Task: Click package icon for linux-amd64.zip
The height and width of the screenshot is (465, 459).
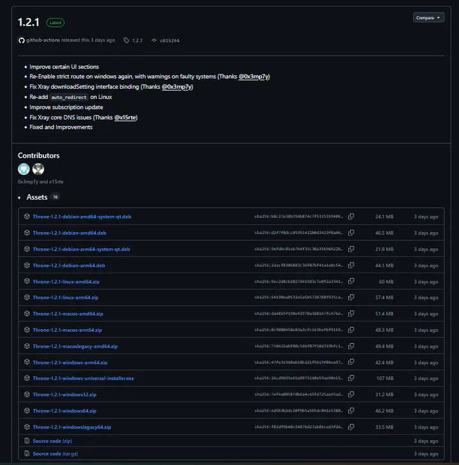Action: pos(27,281)
